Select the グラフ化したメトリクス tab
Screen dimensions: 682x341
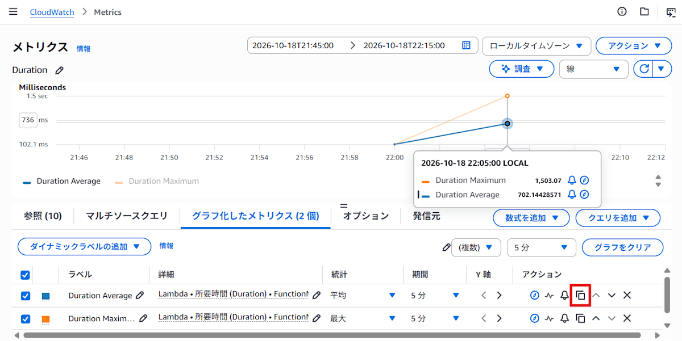[x=256, y=216]
